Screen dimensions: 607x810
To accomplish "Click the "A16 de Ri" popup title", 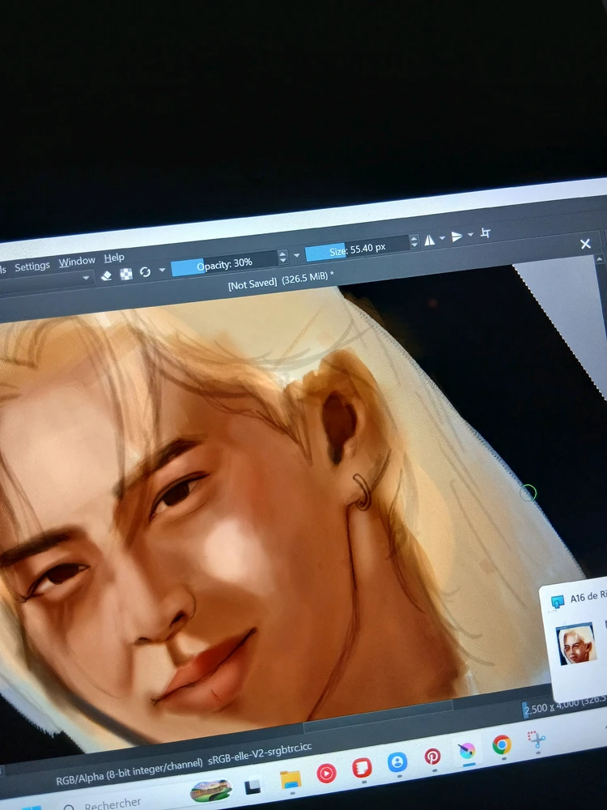I will point(588,597).
